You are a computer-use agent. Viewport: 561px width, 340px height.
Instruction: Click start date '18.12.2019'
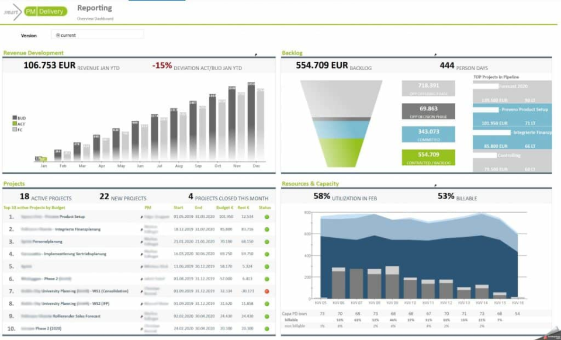coord(183,229)
